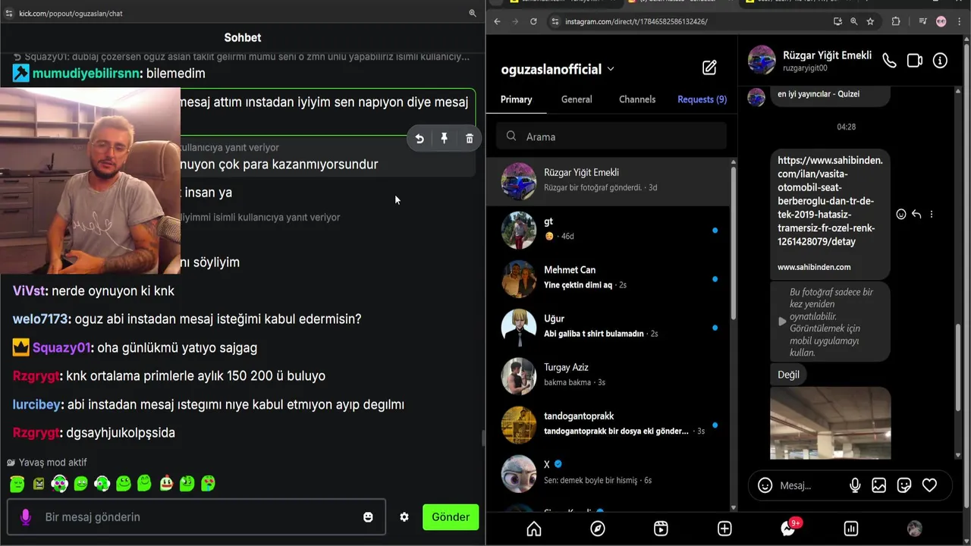The image size is (971, 546).
Task: Open browser extensions puzzle icon
Action: 896,21
